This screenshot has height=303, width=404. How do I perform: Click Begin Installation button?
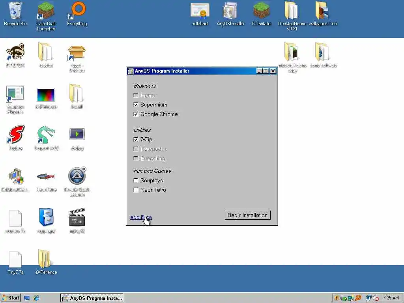248,215
